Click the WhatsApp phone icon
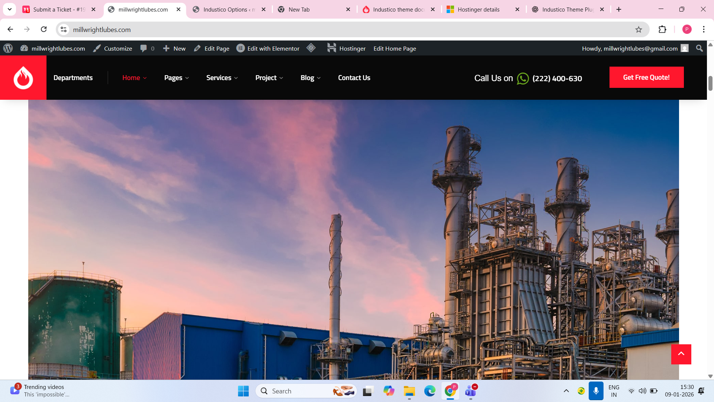714x402 pixels. coord(522,79)
